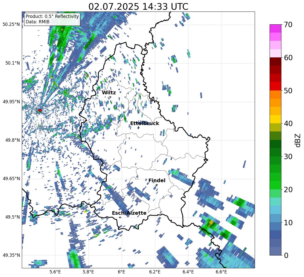This screenshot has height=277, width=304.
Task: Click the 6.2°E longitude label
Action: tap(155, 272)
